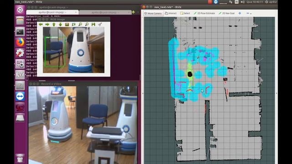Open the terminal tab list dropdown
Image resolution: width=292 pixels, height=164 pixels.
coord(138,12)
